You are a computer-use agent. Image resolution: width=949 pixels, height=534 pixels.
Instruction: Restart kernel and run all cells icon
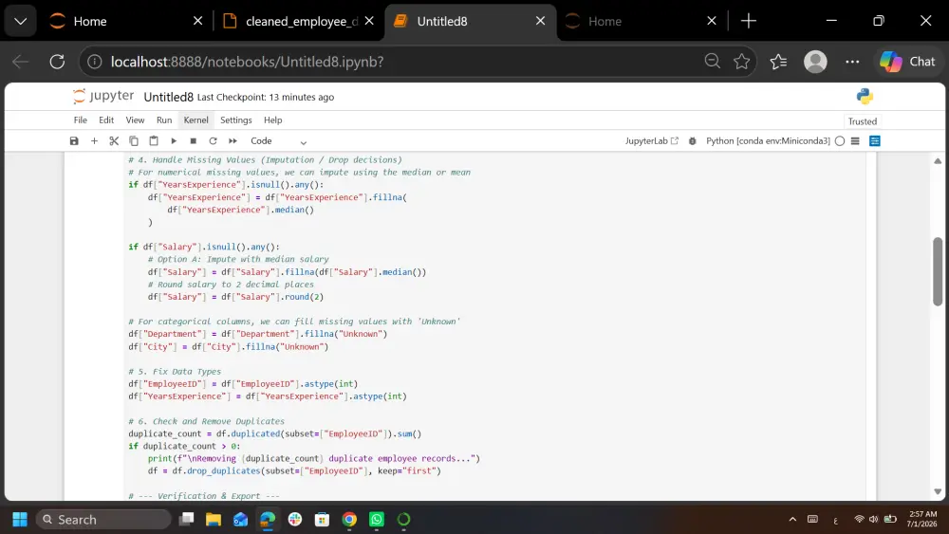233,141
